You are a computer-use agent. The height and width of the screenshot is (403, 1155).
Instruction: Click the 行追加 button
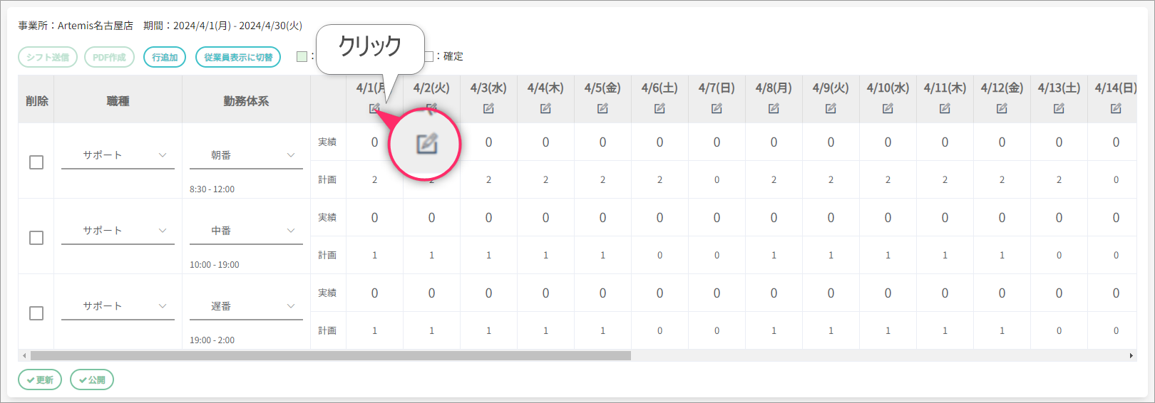pos(165,57)
